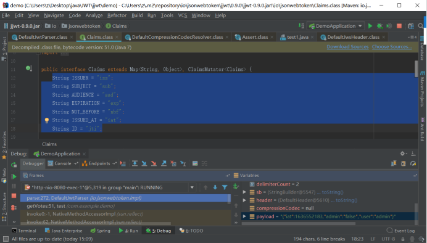The image size is (427, 243).
Task: Open the Debug panel settings gear
Action: pos(403,154)
